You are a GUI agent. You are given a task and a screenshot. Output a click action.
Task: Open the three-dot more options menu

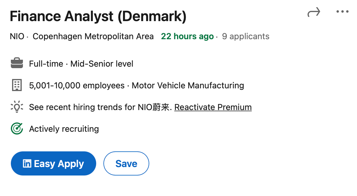pos(343,11)
